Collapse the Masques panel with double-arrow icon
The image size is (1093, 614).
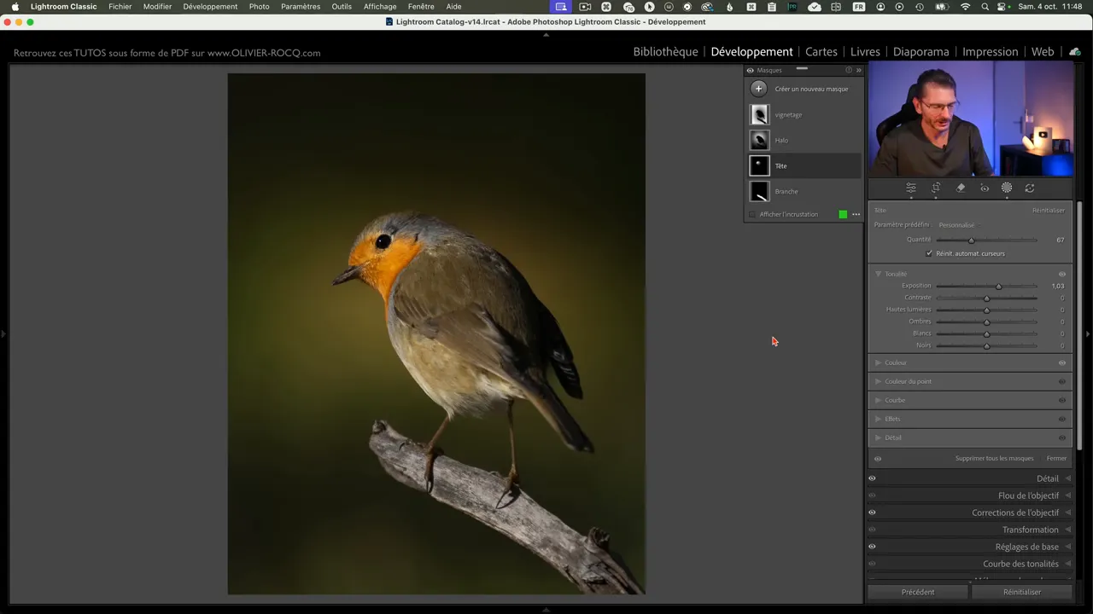pyautogui.click(x=858, y=71)
